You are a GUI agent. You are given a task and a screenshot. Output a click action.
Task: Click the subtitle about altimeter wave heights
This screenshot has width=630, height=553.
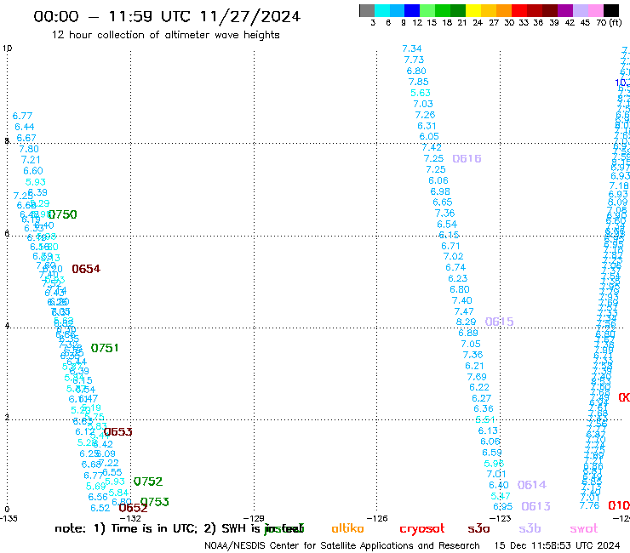pyautogui.click(x=165, y=35)
